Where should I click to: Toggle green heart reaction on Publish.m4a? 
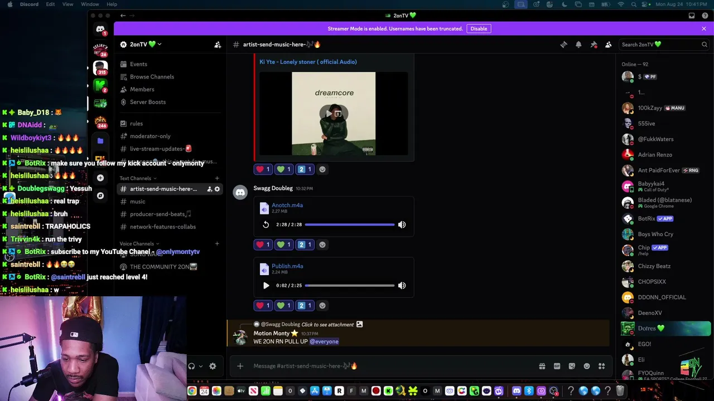pyautogui.click(x=284, y=305)
